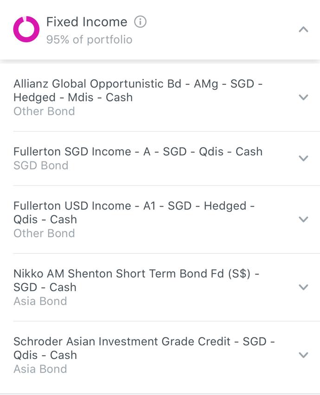Select the Asia Bond label under Nikko fund
Image resolution: width=320 pixels, height=395 pixels.
point(40,301)
